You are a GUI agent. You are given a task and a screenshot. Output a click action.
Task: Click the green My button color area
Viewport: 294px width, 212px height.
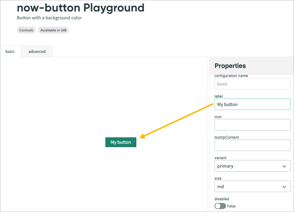tap(121, 142)
